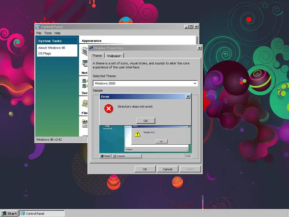Click the Control Panel icon in taskbar
289x217 pixels.
pos(23,214)
